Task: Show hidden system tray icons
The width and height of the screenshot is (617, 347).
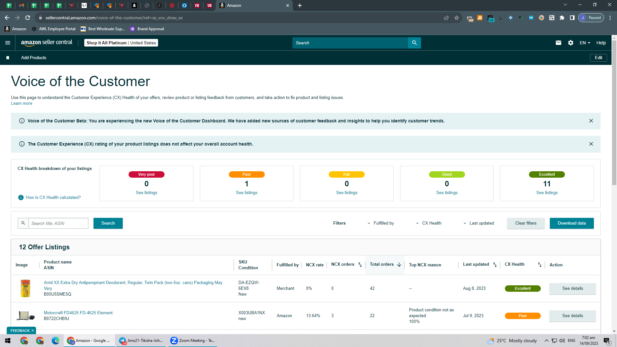Action: [x=546, y=341]
